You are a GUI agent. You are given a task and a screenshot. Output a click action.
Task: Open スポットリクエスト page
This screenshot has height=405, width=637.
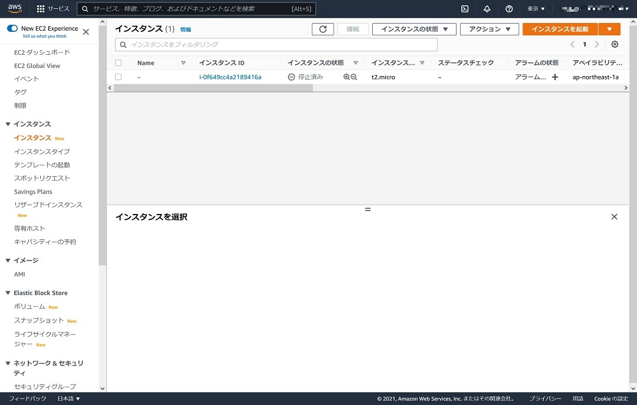click(x=42, y=179)
